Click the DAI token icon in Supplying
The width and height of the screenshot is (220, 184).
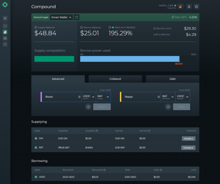click(36, 138)
